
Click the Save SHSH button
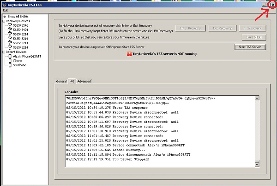(x=254, y=37)
